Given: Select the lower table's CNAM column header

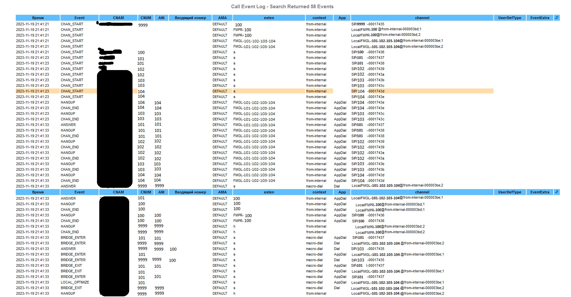Looking at the screenshot, I should pos(118,192).
